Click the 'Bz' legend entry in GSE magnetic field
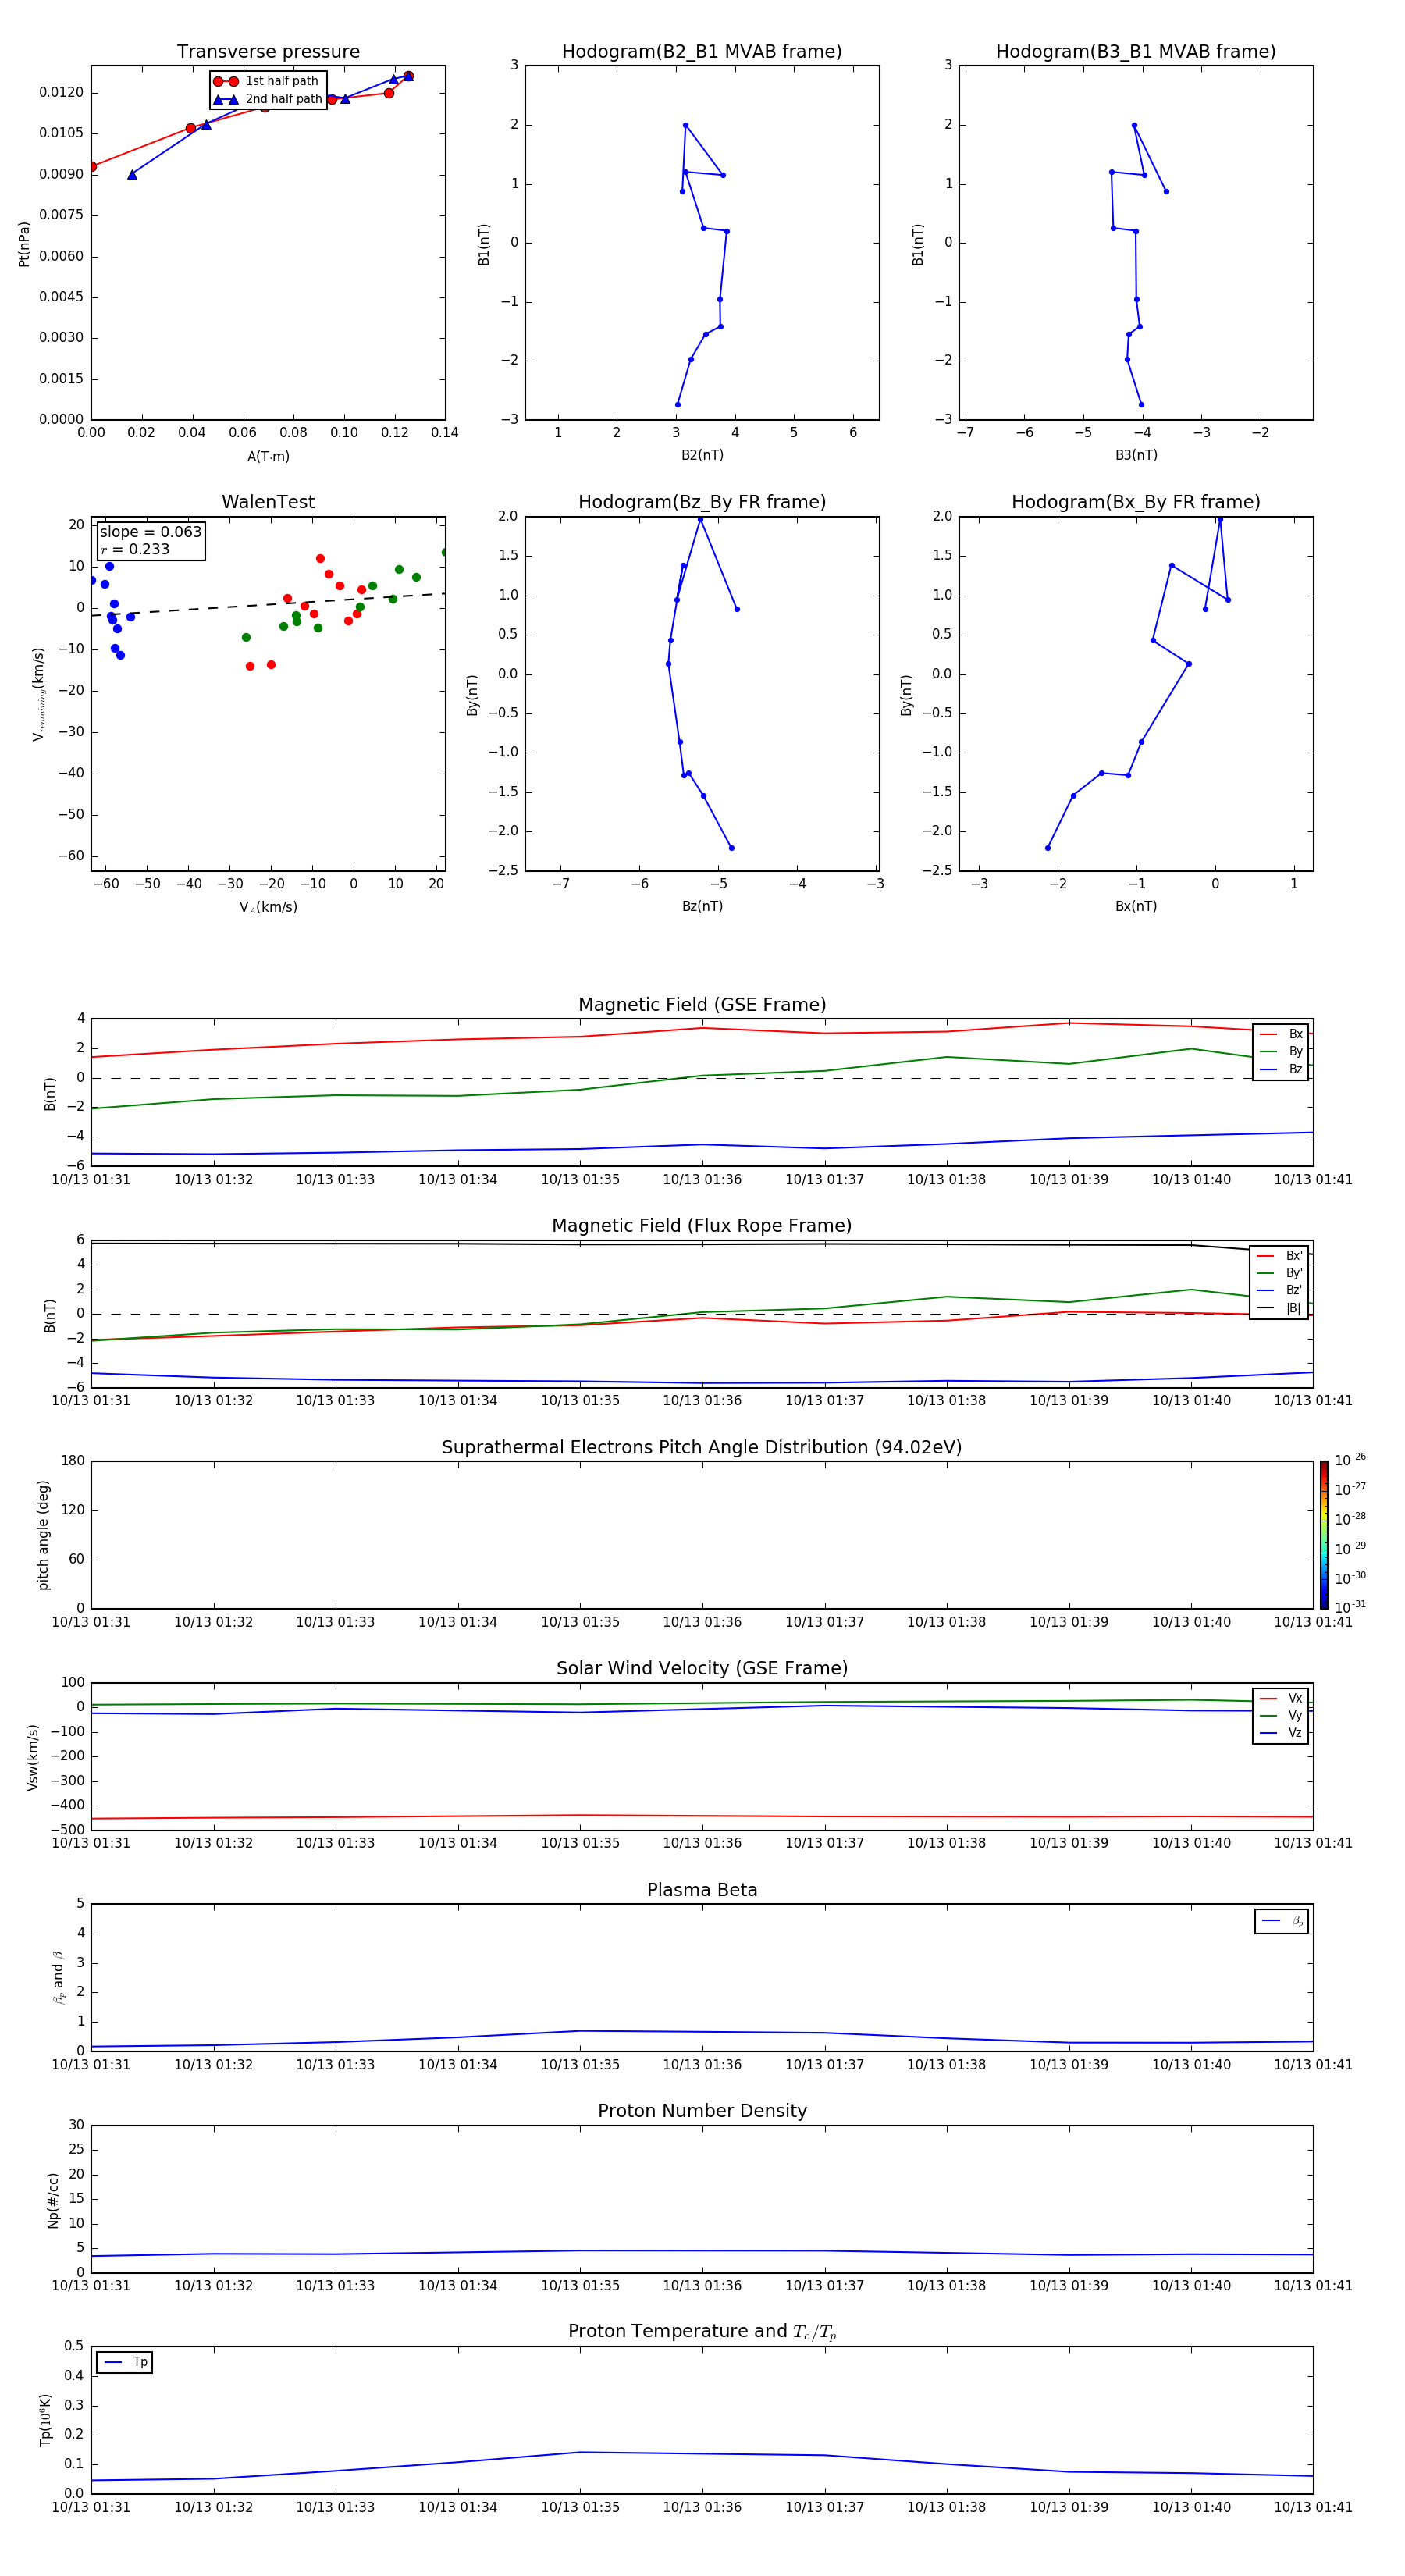 pyautogui.click(x=1281, y=1069)
